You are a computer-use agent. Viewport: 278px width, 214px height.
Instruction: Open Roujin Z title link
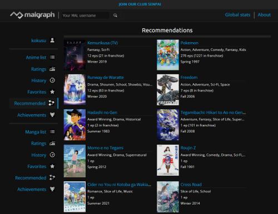point(188,148)
